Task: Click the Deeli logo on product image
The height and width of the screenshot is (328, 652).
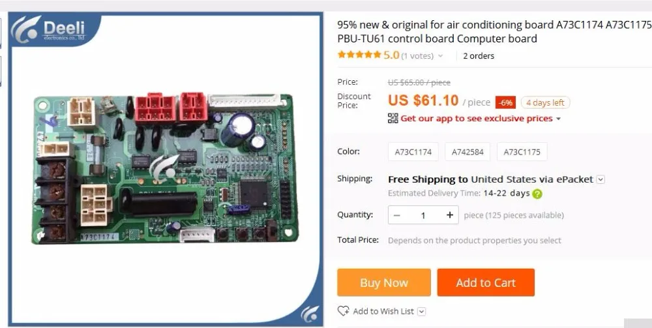Action: 48,29
